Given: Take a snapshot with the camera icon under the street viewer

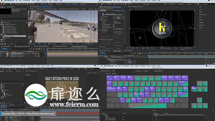Looking at the screenshot, I should click(49, 44).
